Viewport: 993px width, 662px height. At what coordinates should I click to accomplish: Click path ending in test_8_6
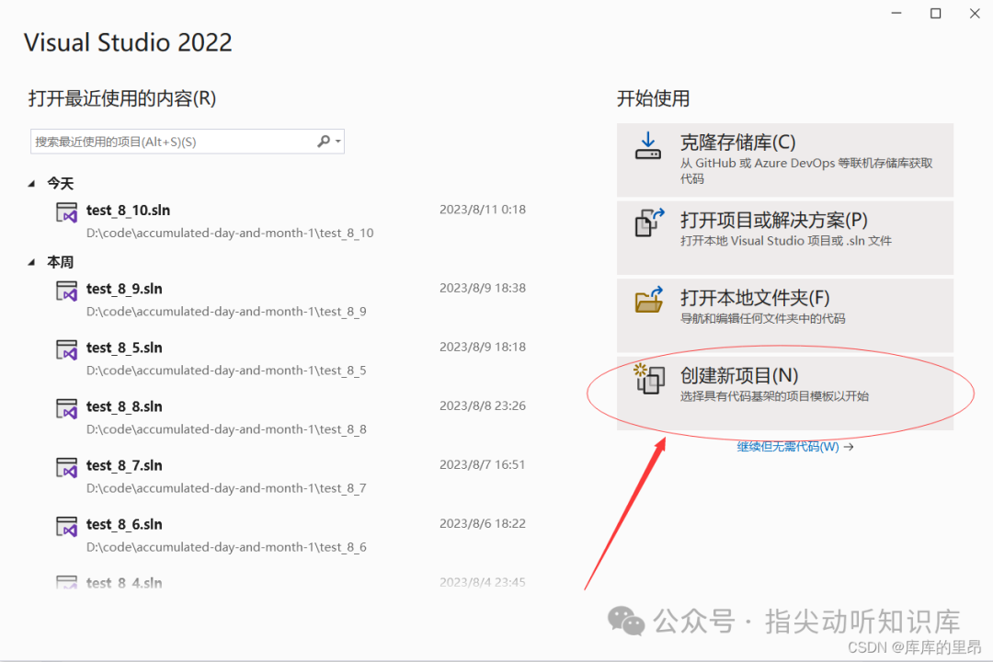pos(226,547)
